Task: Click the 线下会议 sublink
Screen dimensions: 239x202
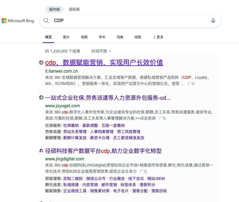Action: point(136,179)
